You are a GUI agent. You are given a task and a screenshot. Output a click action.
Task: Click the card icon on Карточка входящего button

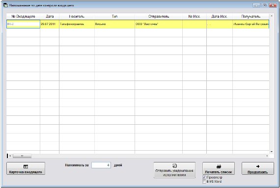26,166
